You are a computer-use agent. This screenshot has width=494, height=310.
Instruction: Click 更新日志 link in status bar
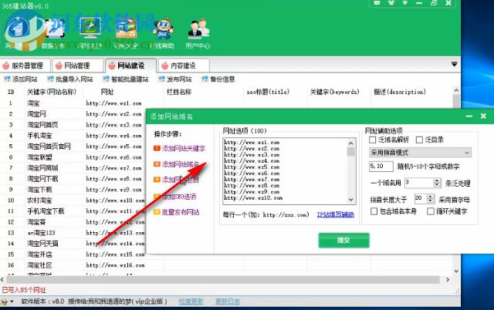(x=228, y=302)
